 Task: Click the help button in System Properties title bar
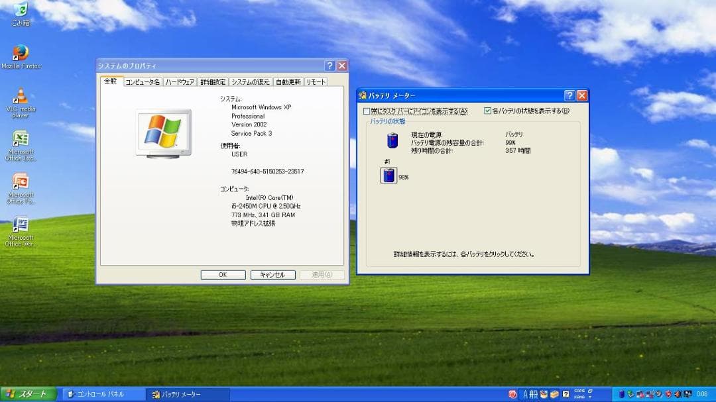[329, 66]
